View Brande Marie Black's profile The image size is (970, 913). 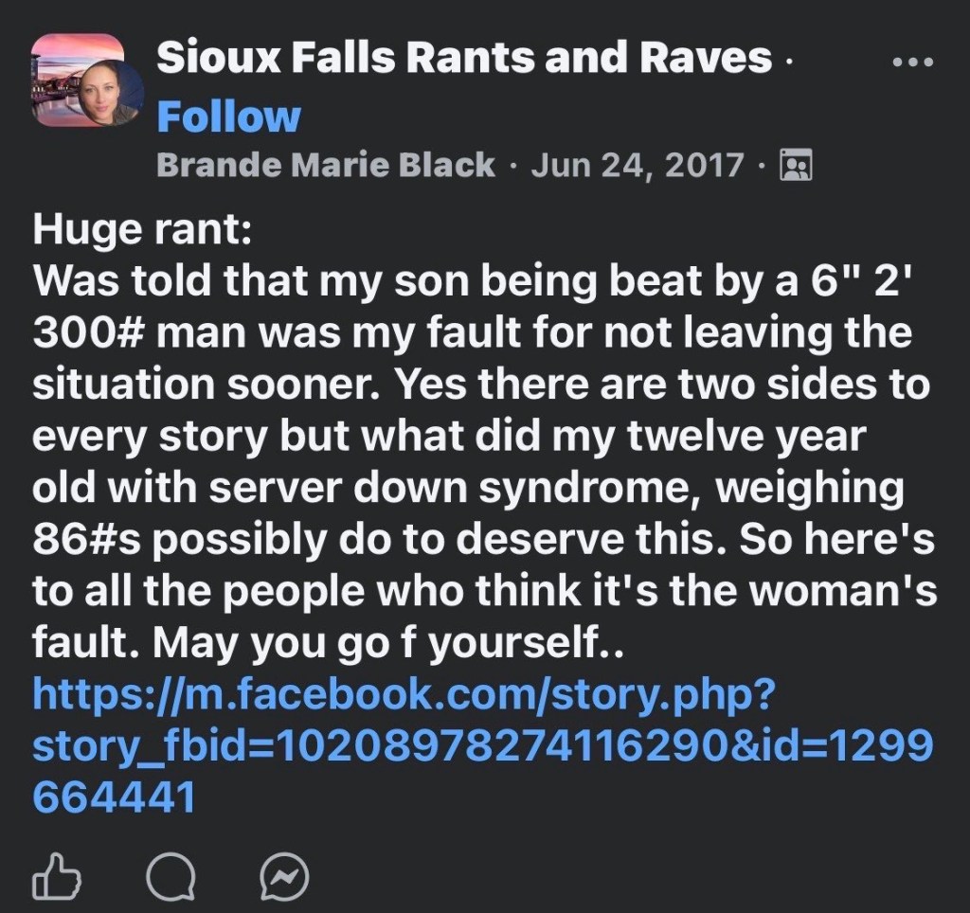click(325, 165)
